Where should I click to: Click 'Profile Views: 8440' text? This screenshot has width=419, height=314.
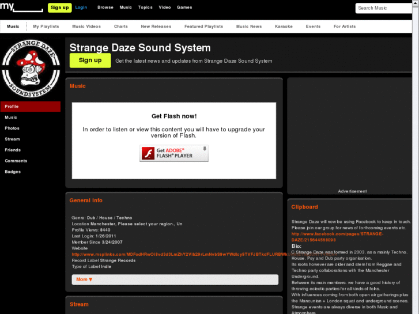pyautogui.click(x=91, y=230)
